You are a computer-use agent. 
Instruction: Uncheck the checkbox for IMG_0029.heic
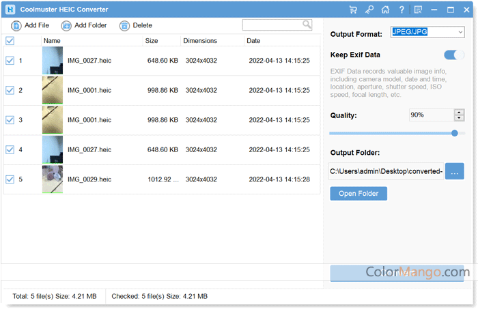pos(10,179)
